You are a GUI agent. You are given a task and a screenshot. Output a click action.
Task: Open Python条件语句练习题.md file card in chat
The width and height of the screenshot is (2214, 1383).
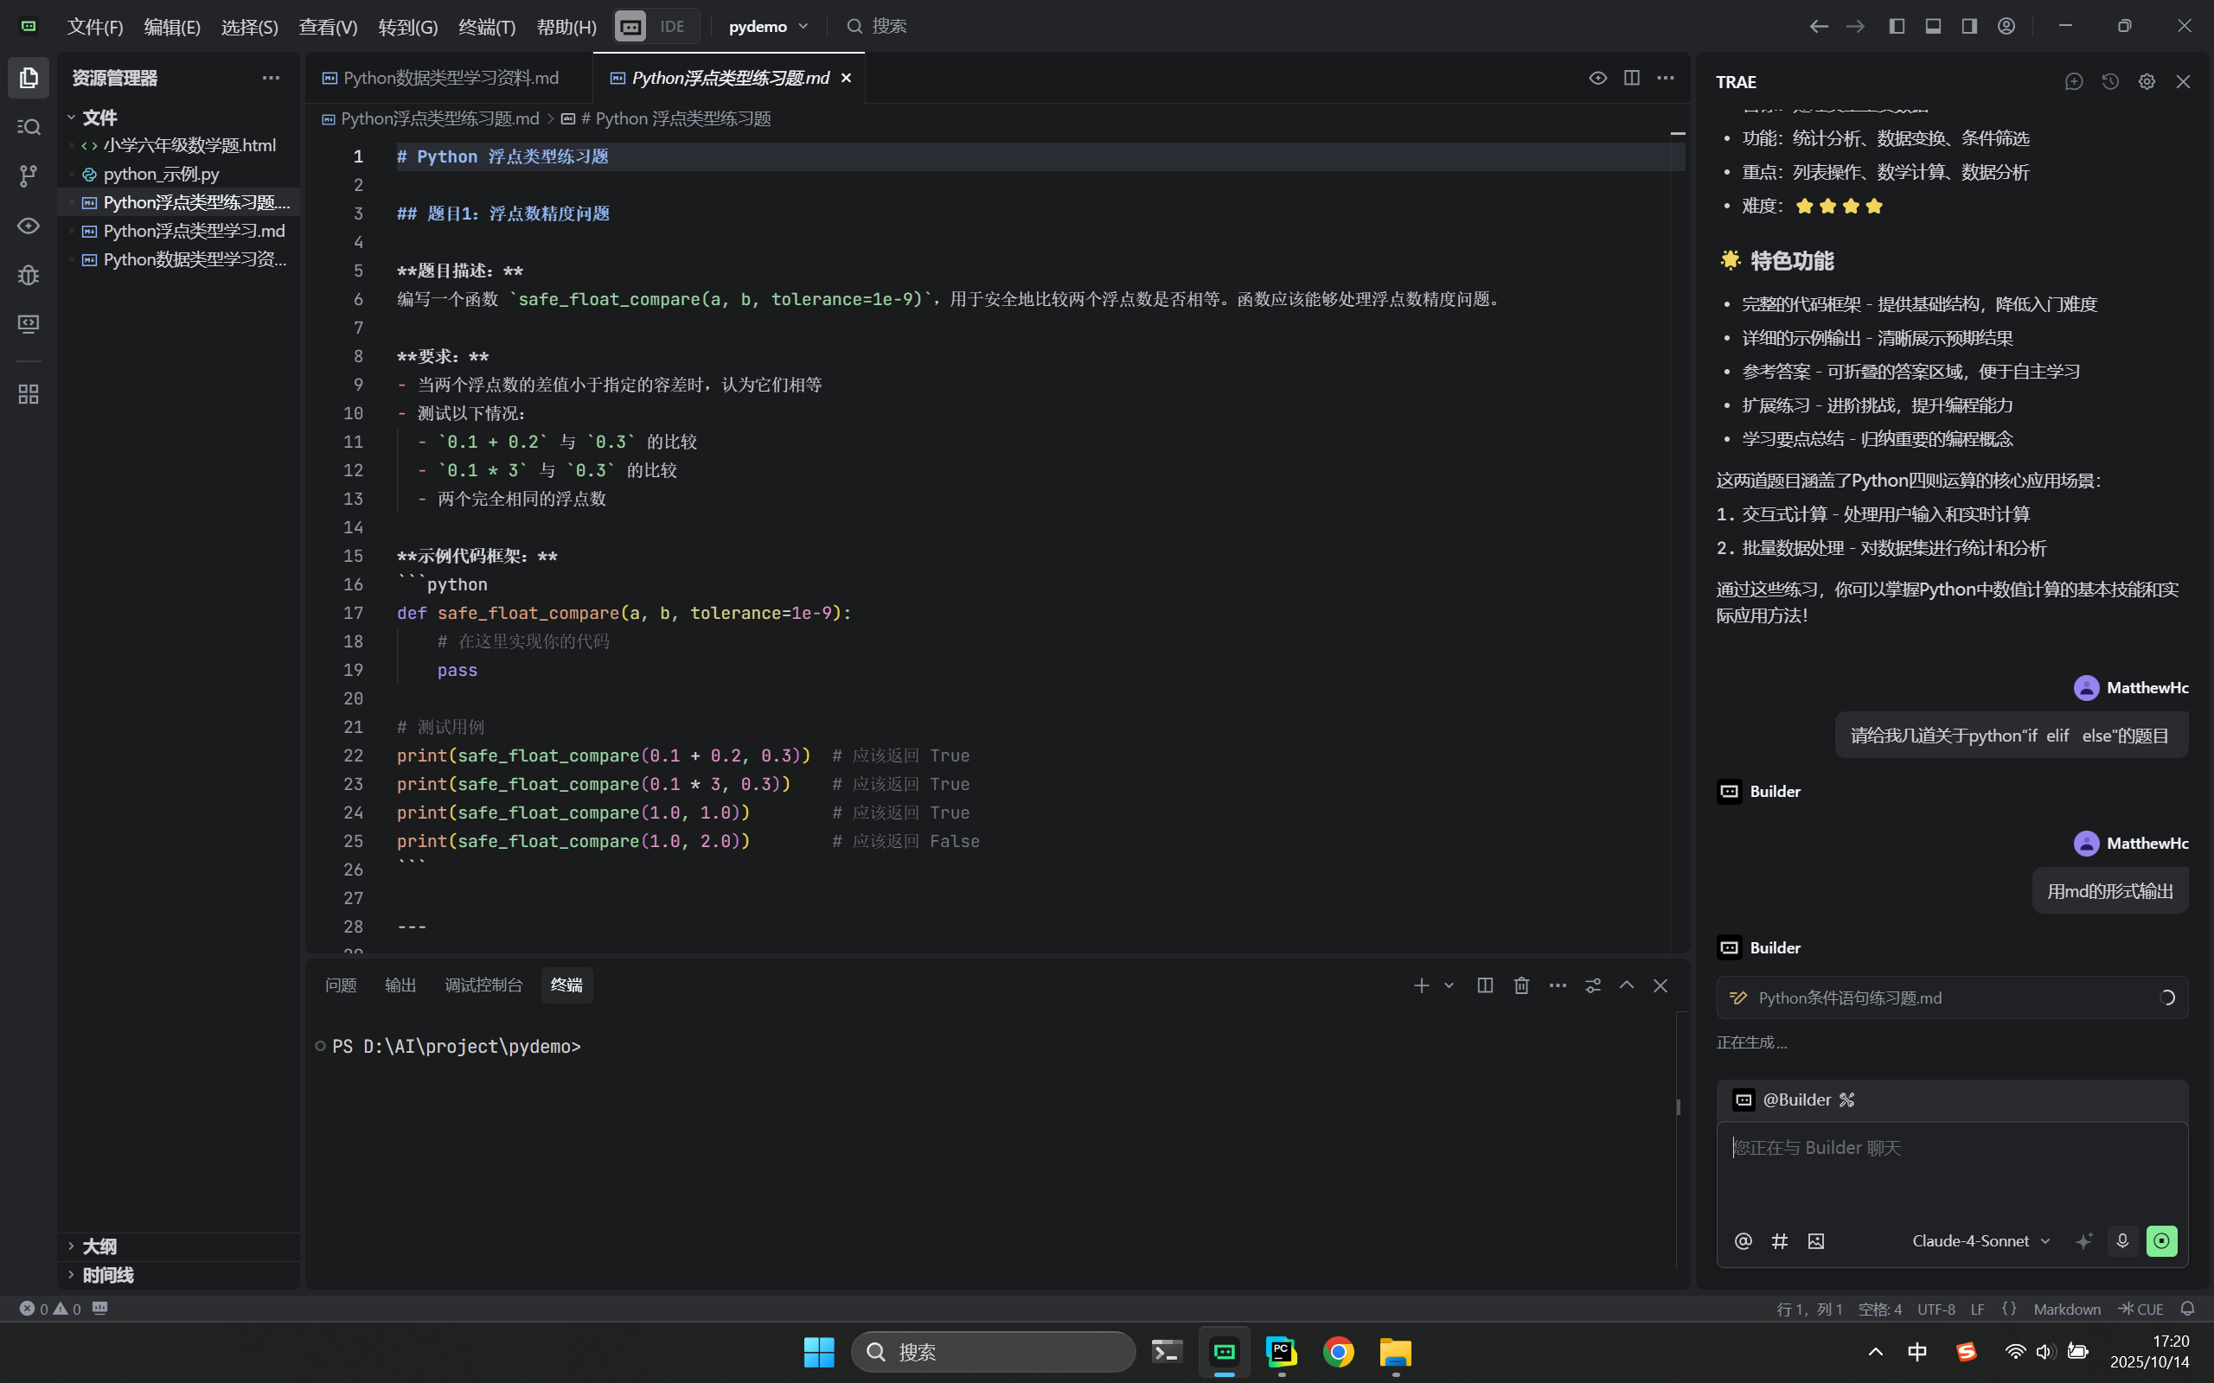pos(1951,997)
